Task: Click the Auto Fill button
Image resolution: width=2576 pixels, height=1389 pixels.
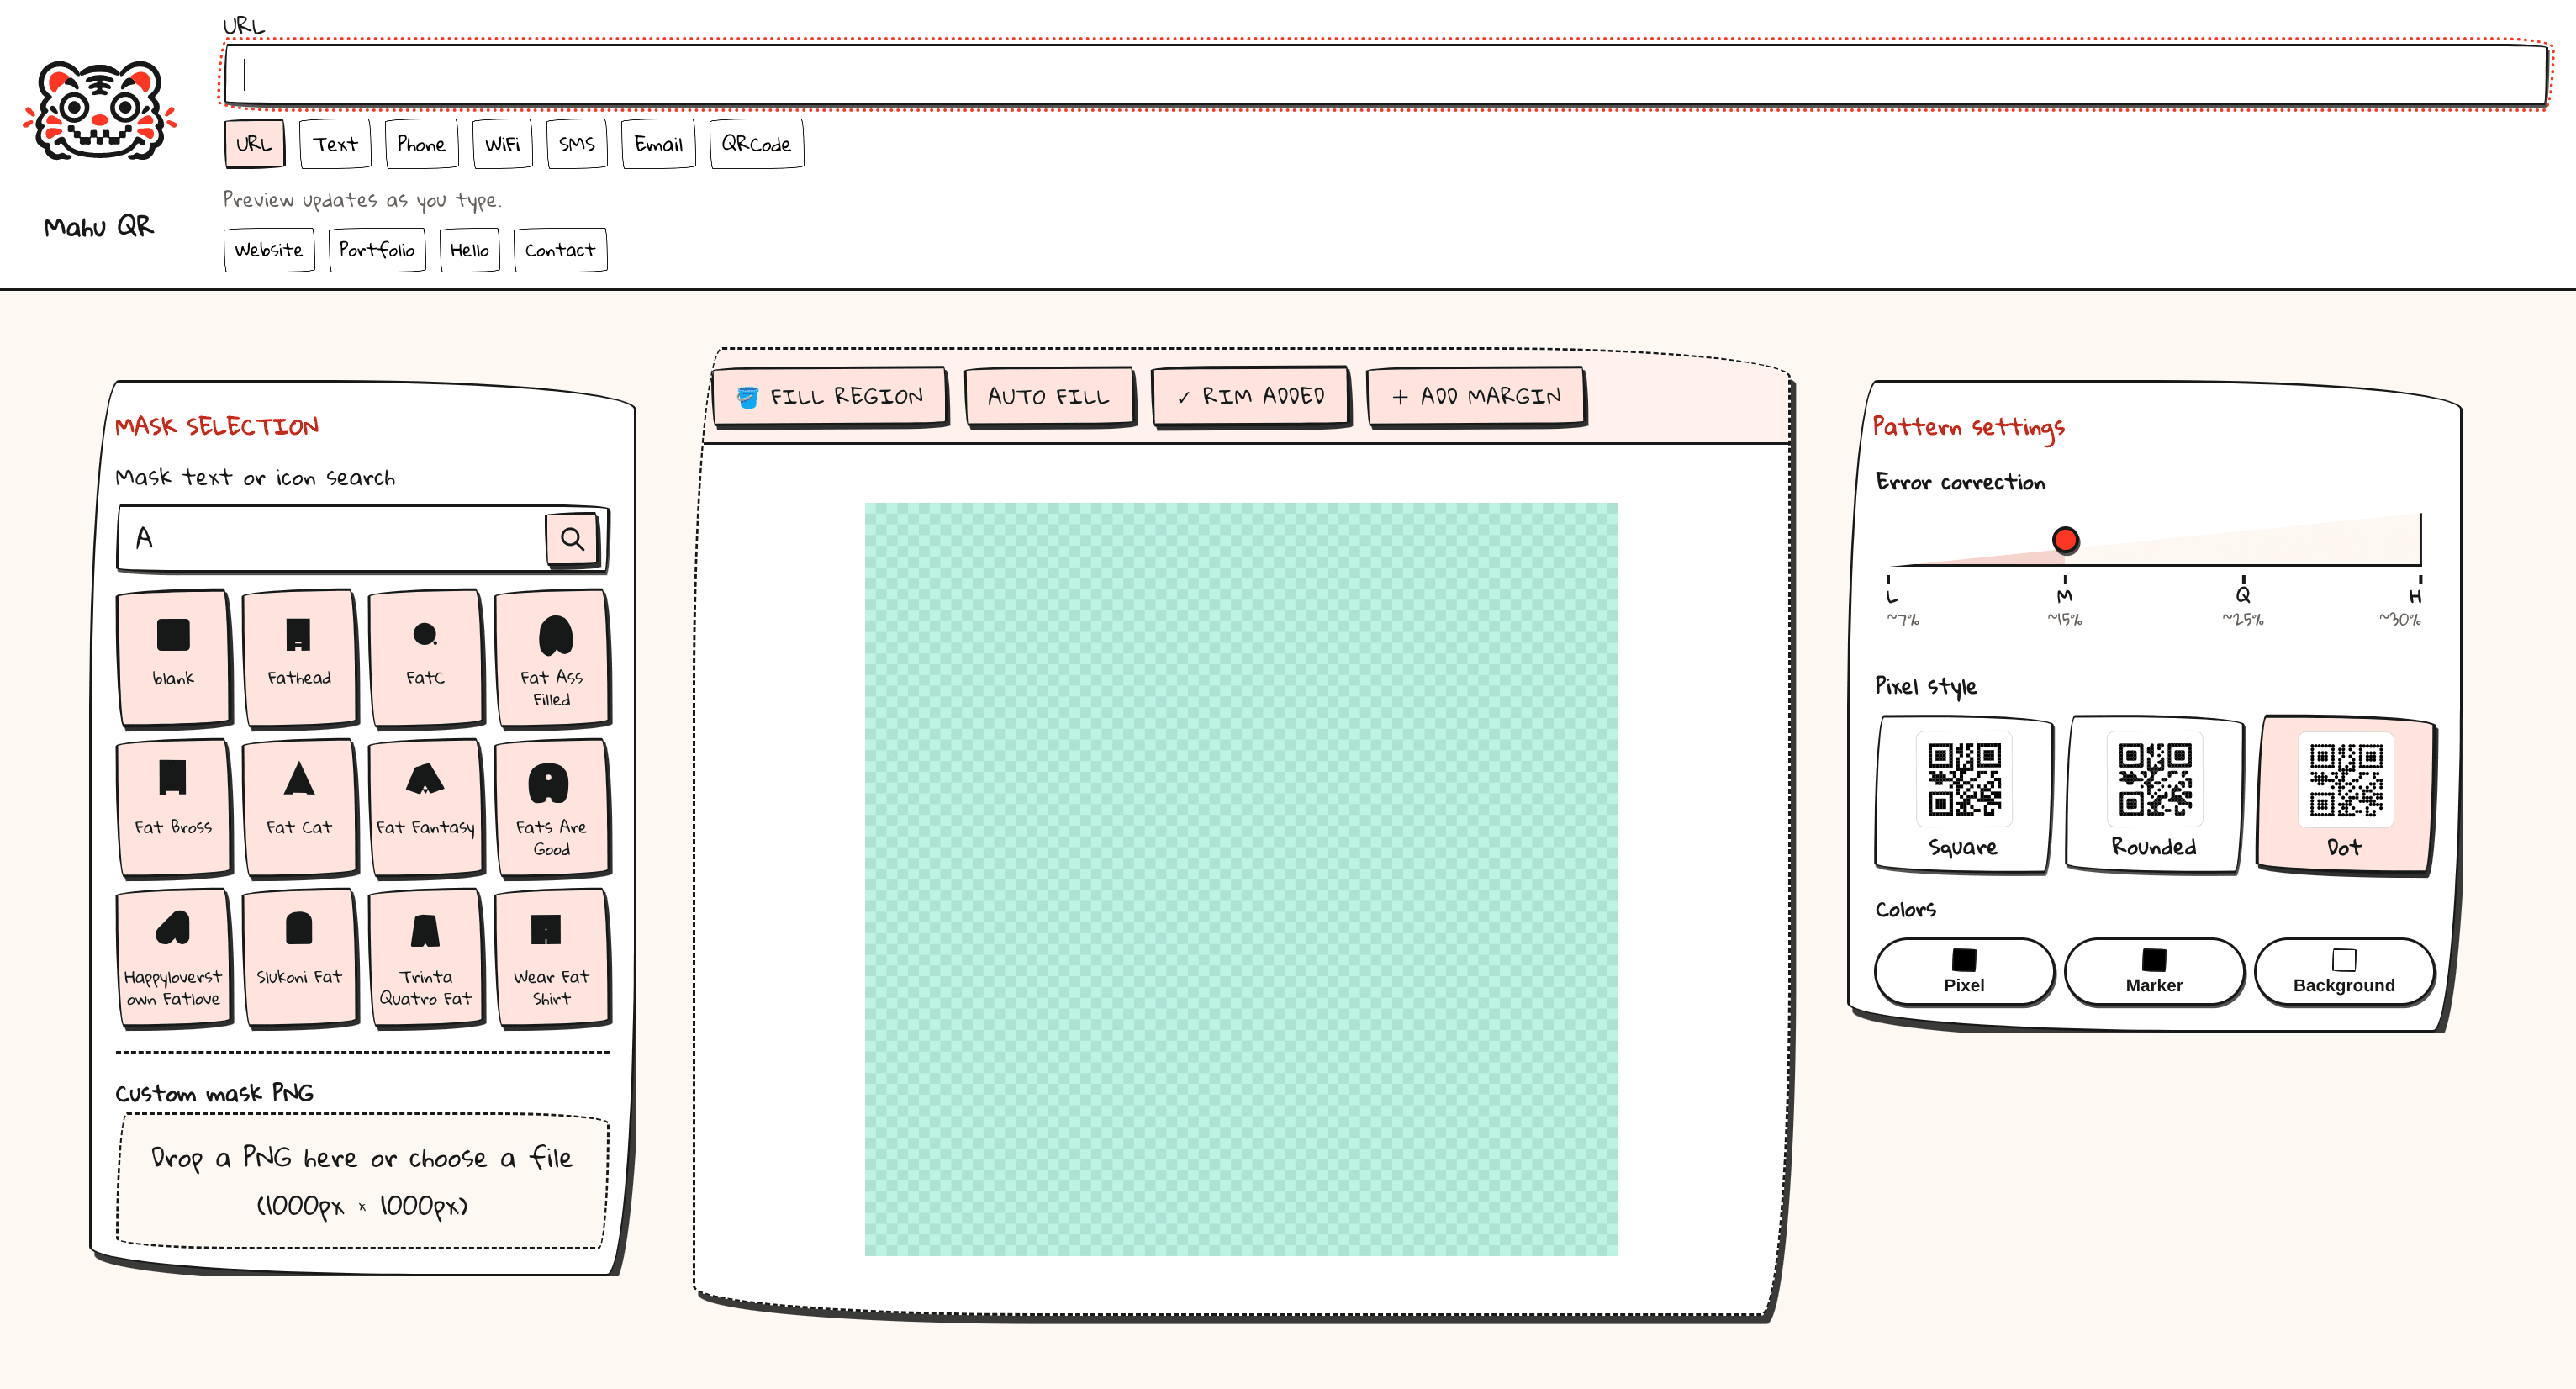Action: pos(1049,396)
